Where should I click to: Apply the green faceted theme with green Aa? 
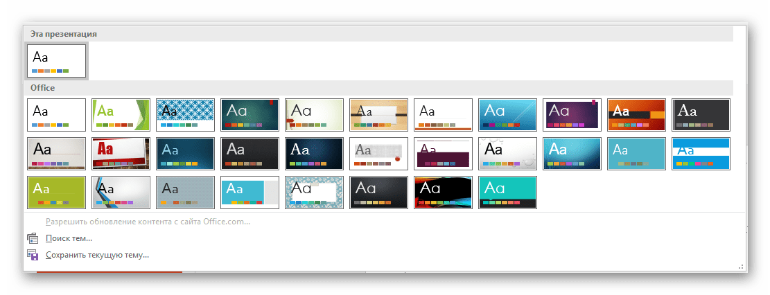click(121, 115)
